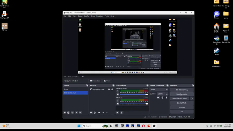Click taskbar Search box
This screenshot has height=131, width=233.
(x=95, y=126)
